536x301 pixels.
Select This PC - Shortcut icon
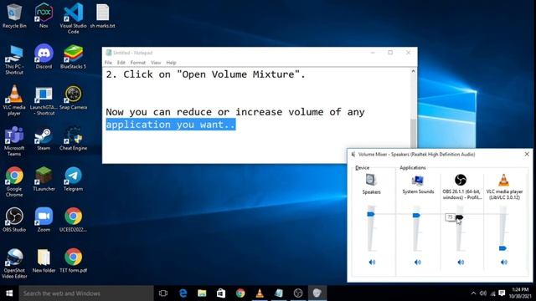14,59
